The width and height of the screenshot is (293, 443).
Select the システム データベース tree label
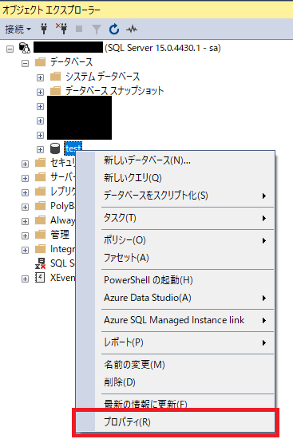[x=103, y=77]
